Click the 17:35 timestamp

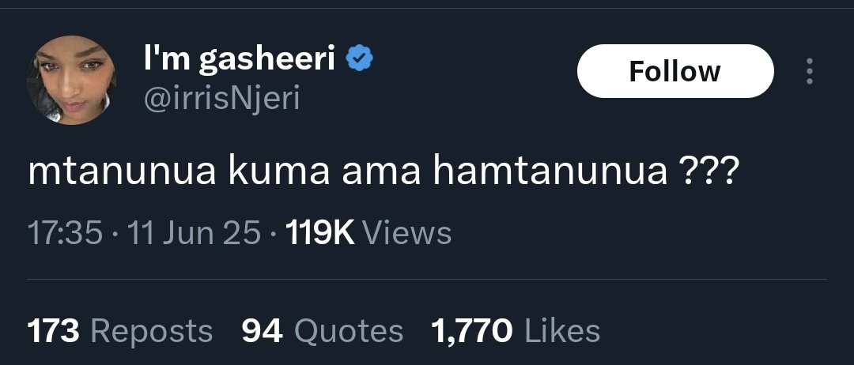pos(65,233)
